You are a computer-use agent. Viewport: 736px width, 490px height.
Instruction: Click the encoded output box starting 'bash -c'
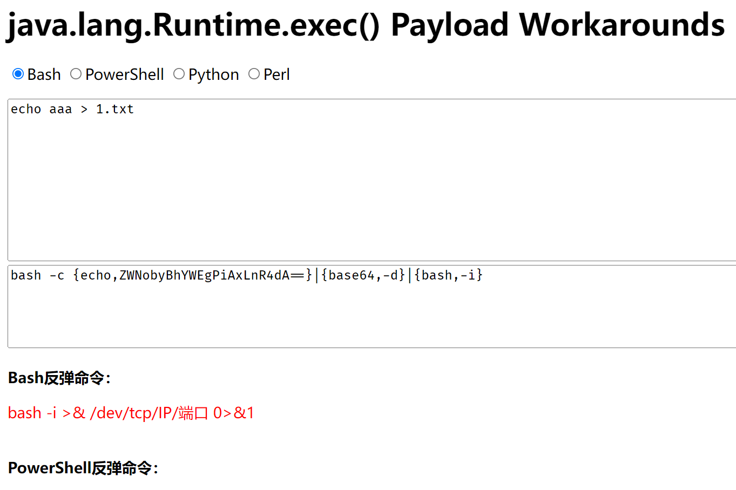[x=372, y=307]
